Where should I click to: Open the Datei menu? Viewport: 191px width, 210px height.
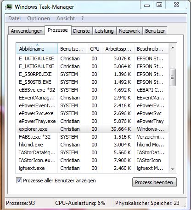point(14,18)
